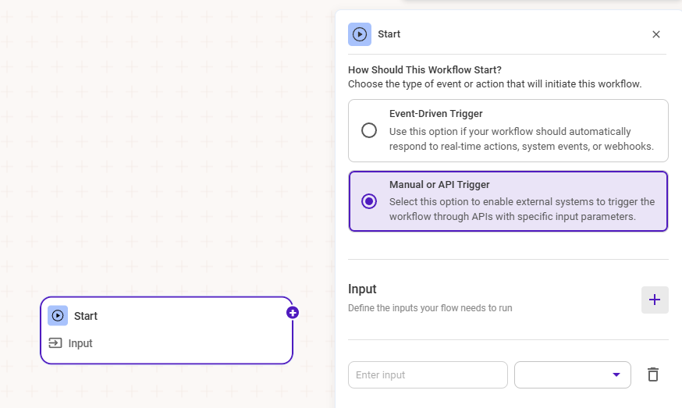Image resolution: width=682 pixels, height=408 pixels.
Task: Close the Start configuration panel
Action: point(656,34)
